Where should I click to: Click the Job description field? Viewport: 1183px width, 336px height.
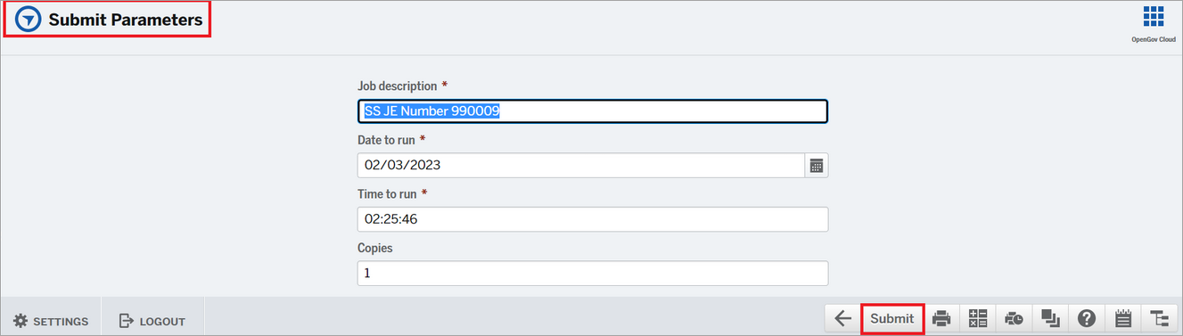click(592, 111)
